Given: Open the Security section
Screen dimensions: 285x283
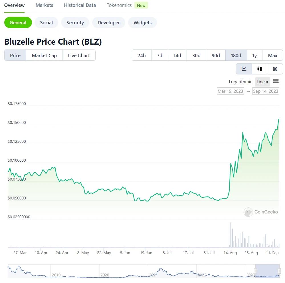Looking at the screenshot, I should tap(75, 22).
